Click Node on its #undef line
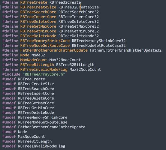 (23, 132)
